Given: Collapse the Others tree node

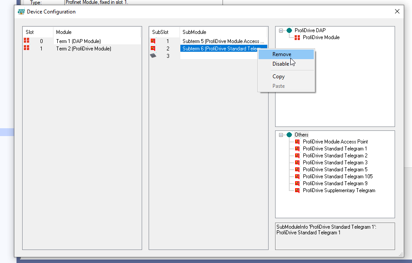Looking at the screenshot, I should point(281,135).
